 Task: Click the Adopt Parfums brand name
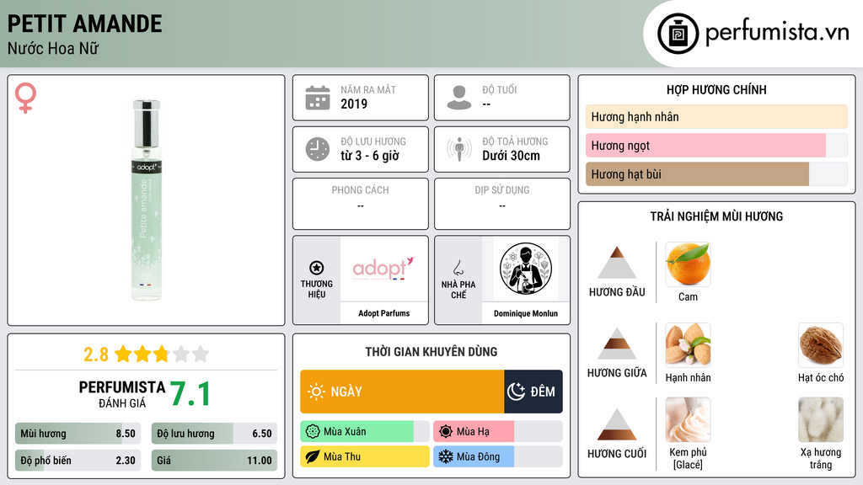coord(383,313)
